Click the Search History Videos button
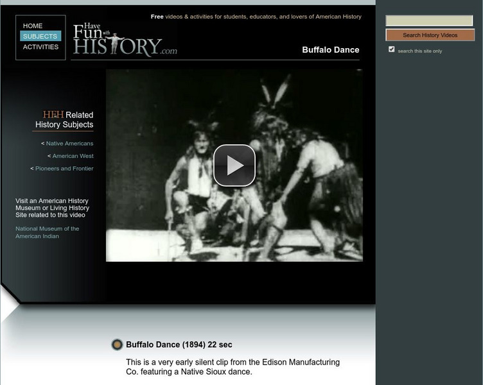This screenshot has width=483, height=385. (x=430, y=35)
